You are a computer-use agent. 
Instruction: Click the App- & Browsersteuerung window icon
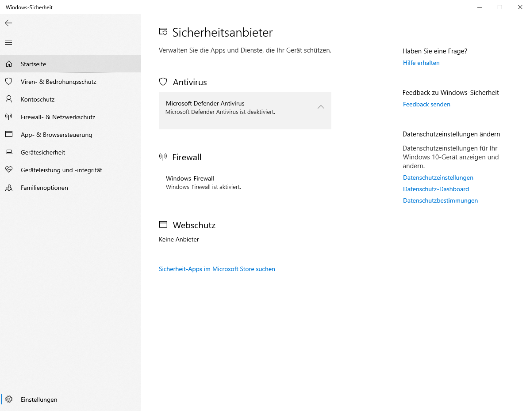click(9, 134)
